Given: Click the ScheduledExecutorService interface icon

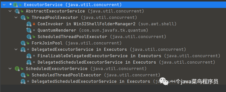Looking at the screenshot, I should (17, 68).
